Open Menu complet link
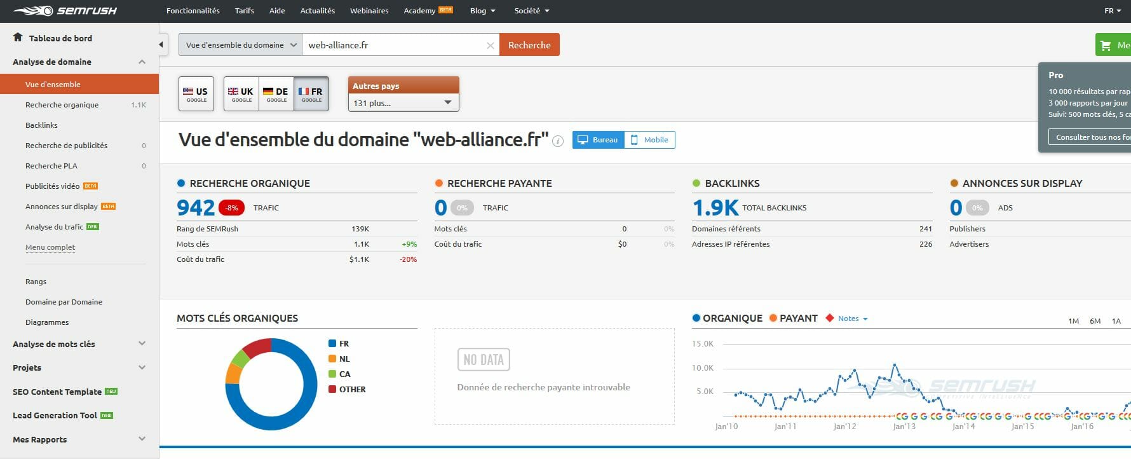The height and width of the screenshot is (459, 1131). tap(50, 247)
